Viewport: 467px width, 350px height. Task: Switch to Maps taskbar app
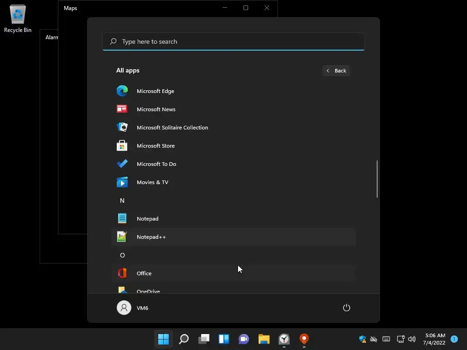304,339
